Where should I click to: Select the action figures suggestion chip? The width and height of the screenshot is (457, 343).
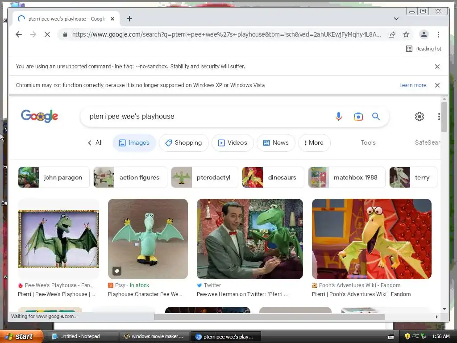click(130, 177)
